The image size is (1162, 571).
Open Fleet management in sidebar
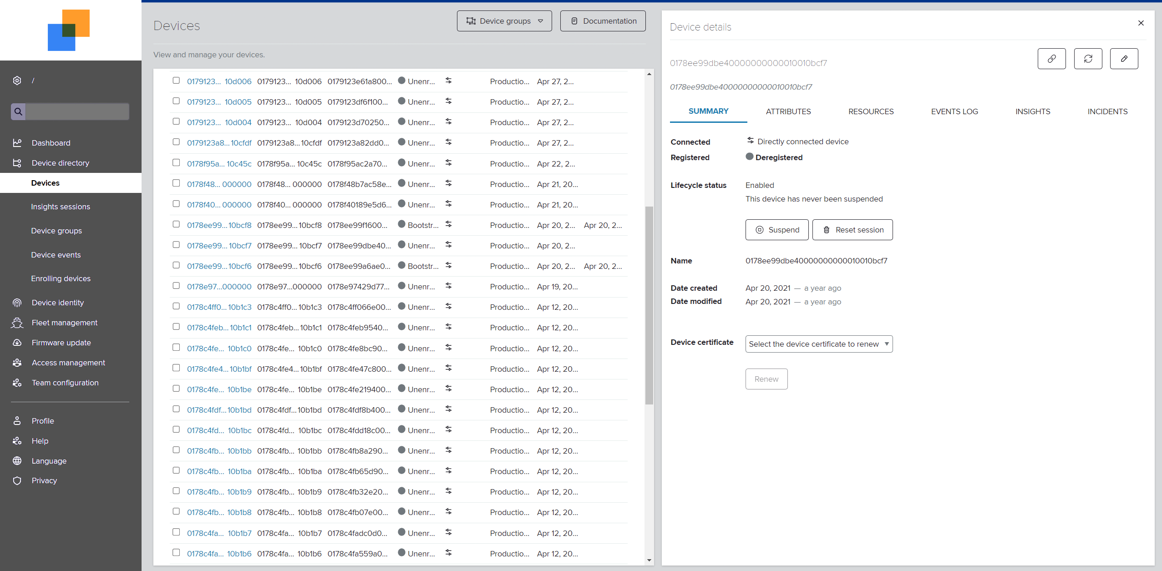pos(64,323)
